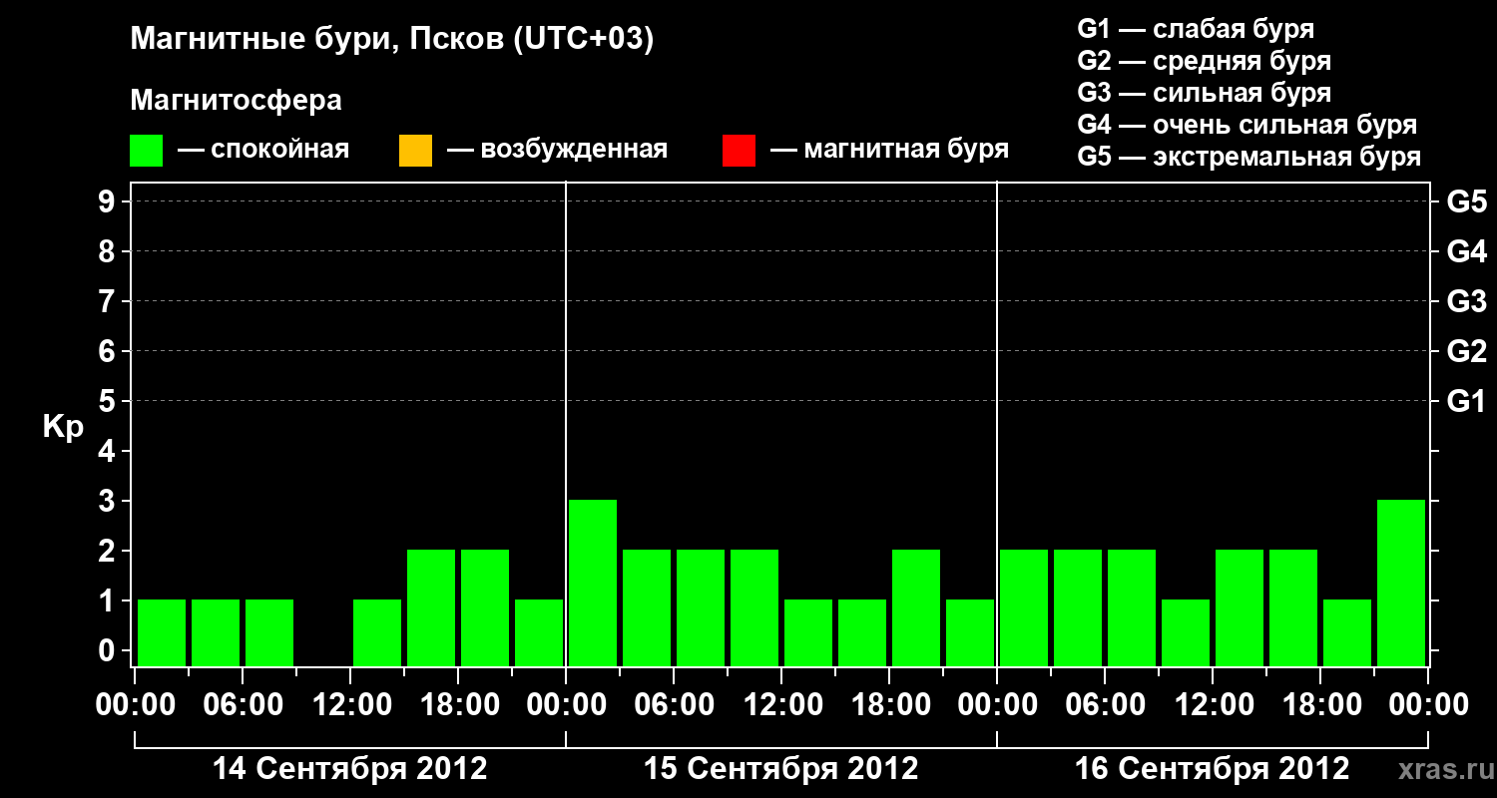
Task: Click the '06:00' time label for 16 Сентября
Action: 1105,705
